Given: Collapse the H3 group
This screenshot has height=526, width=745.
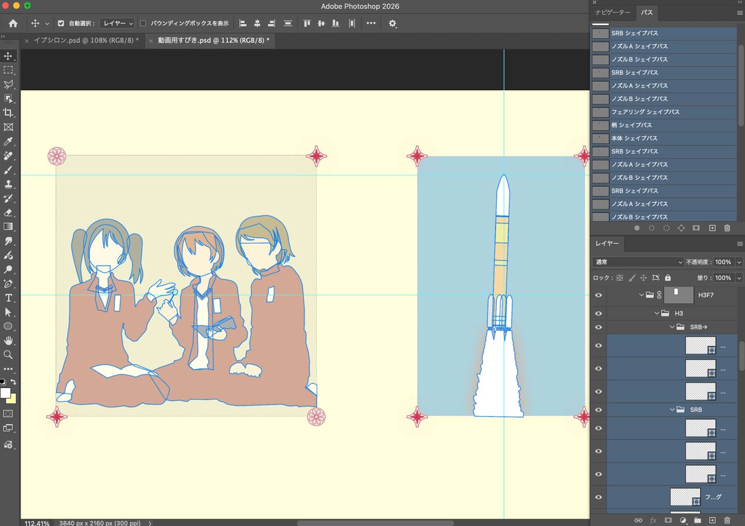Looking at the screenshot, I should tap(657, 314).
